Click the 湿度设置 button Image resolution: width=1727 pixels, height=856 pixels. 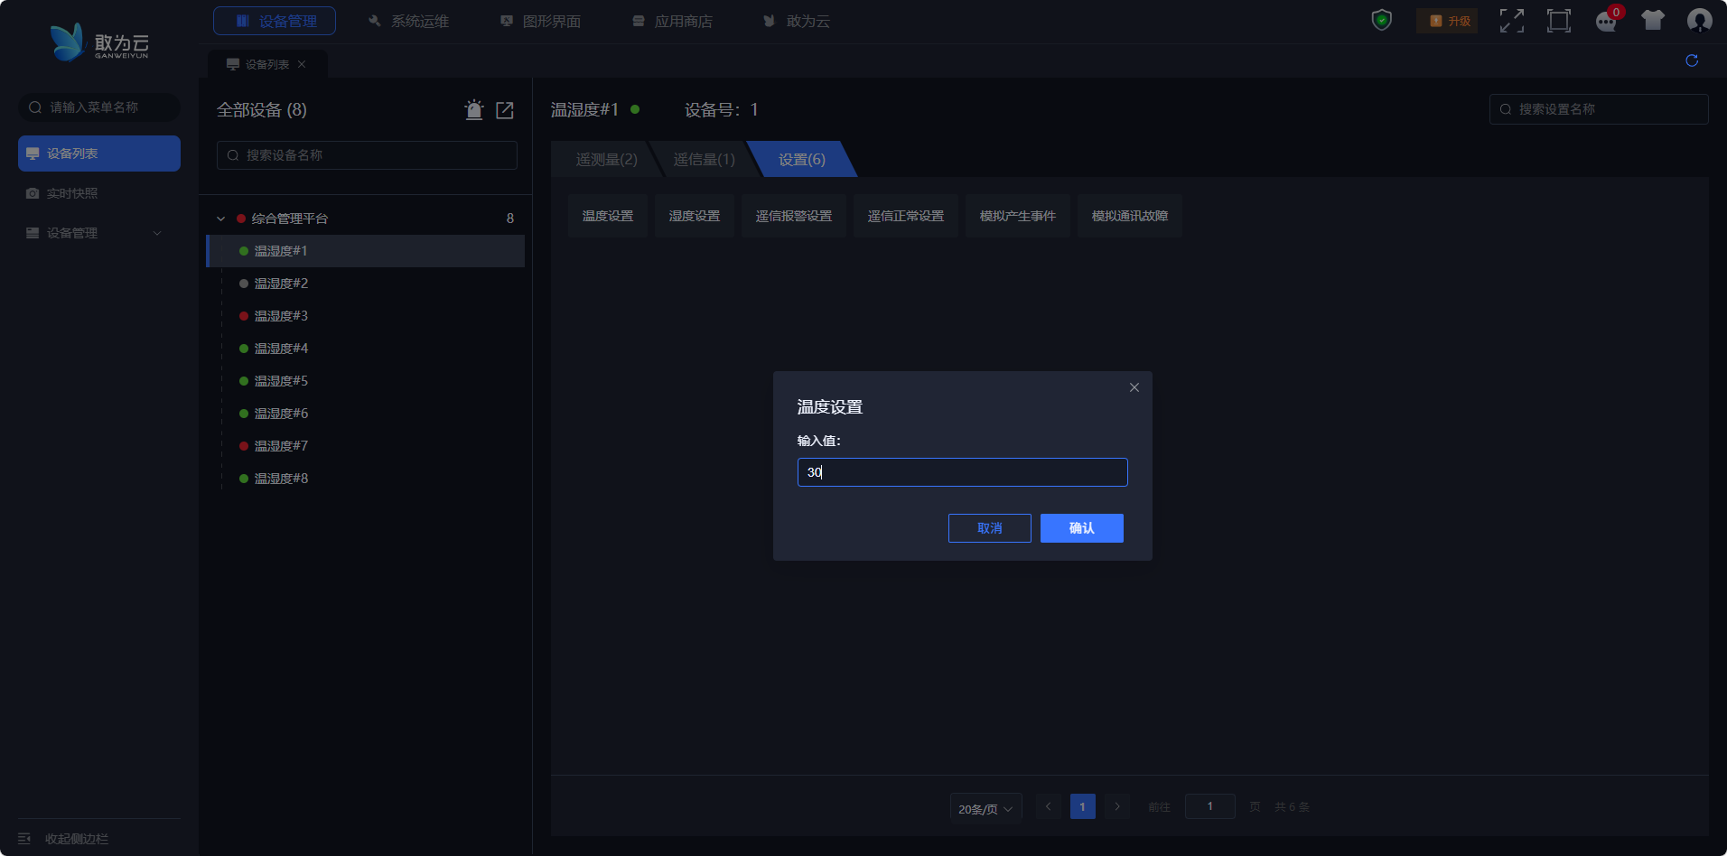click(x=695, y=216)
